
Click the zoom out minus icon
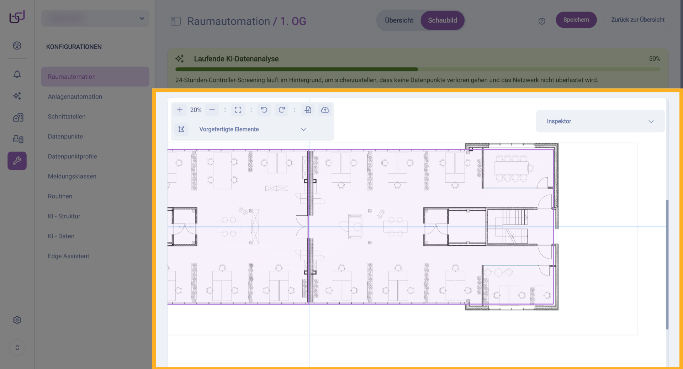coord(212,110)
